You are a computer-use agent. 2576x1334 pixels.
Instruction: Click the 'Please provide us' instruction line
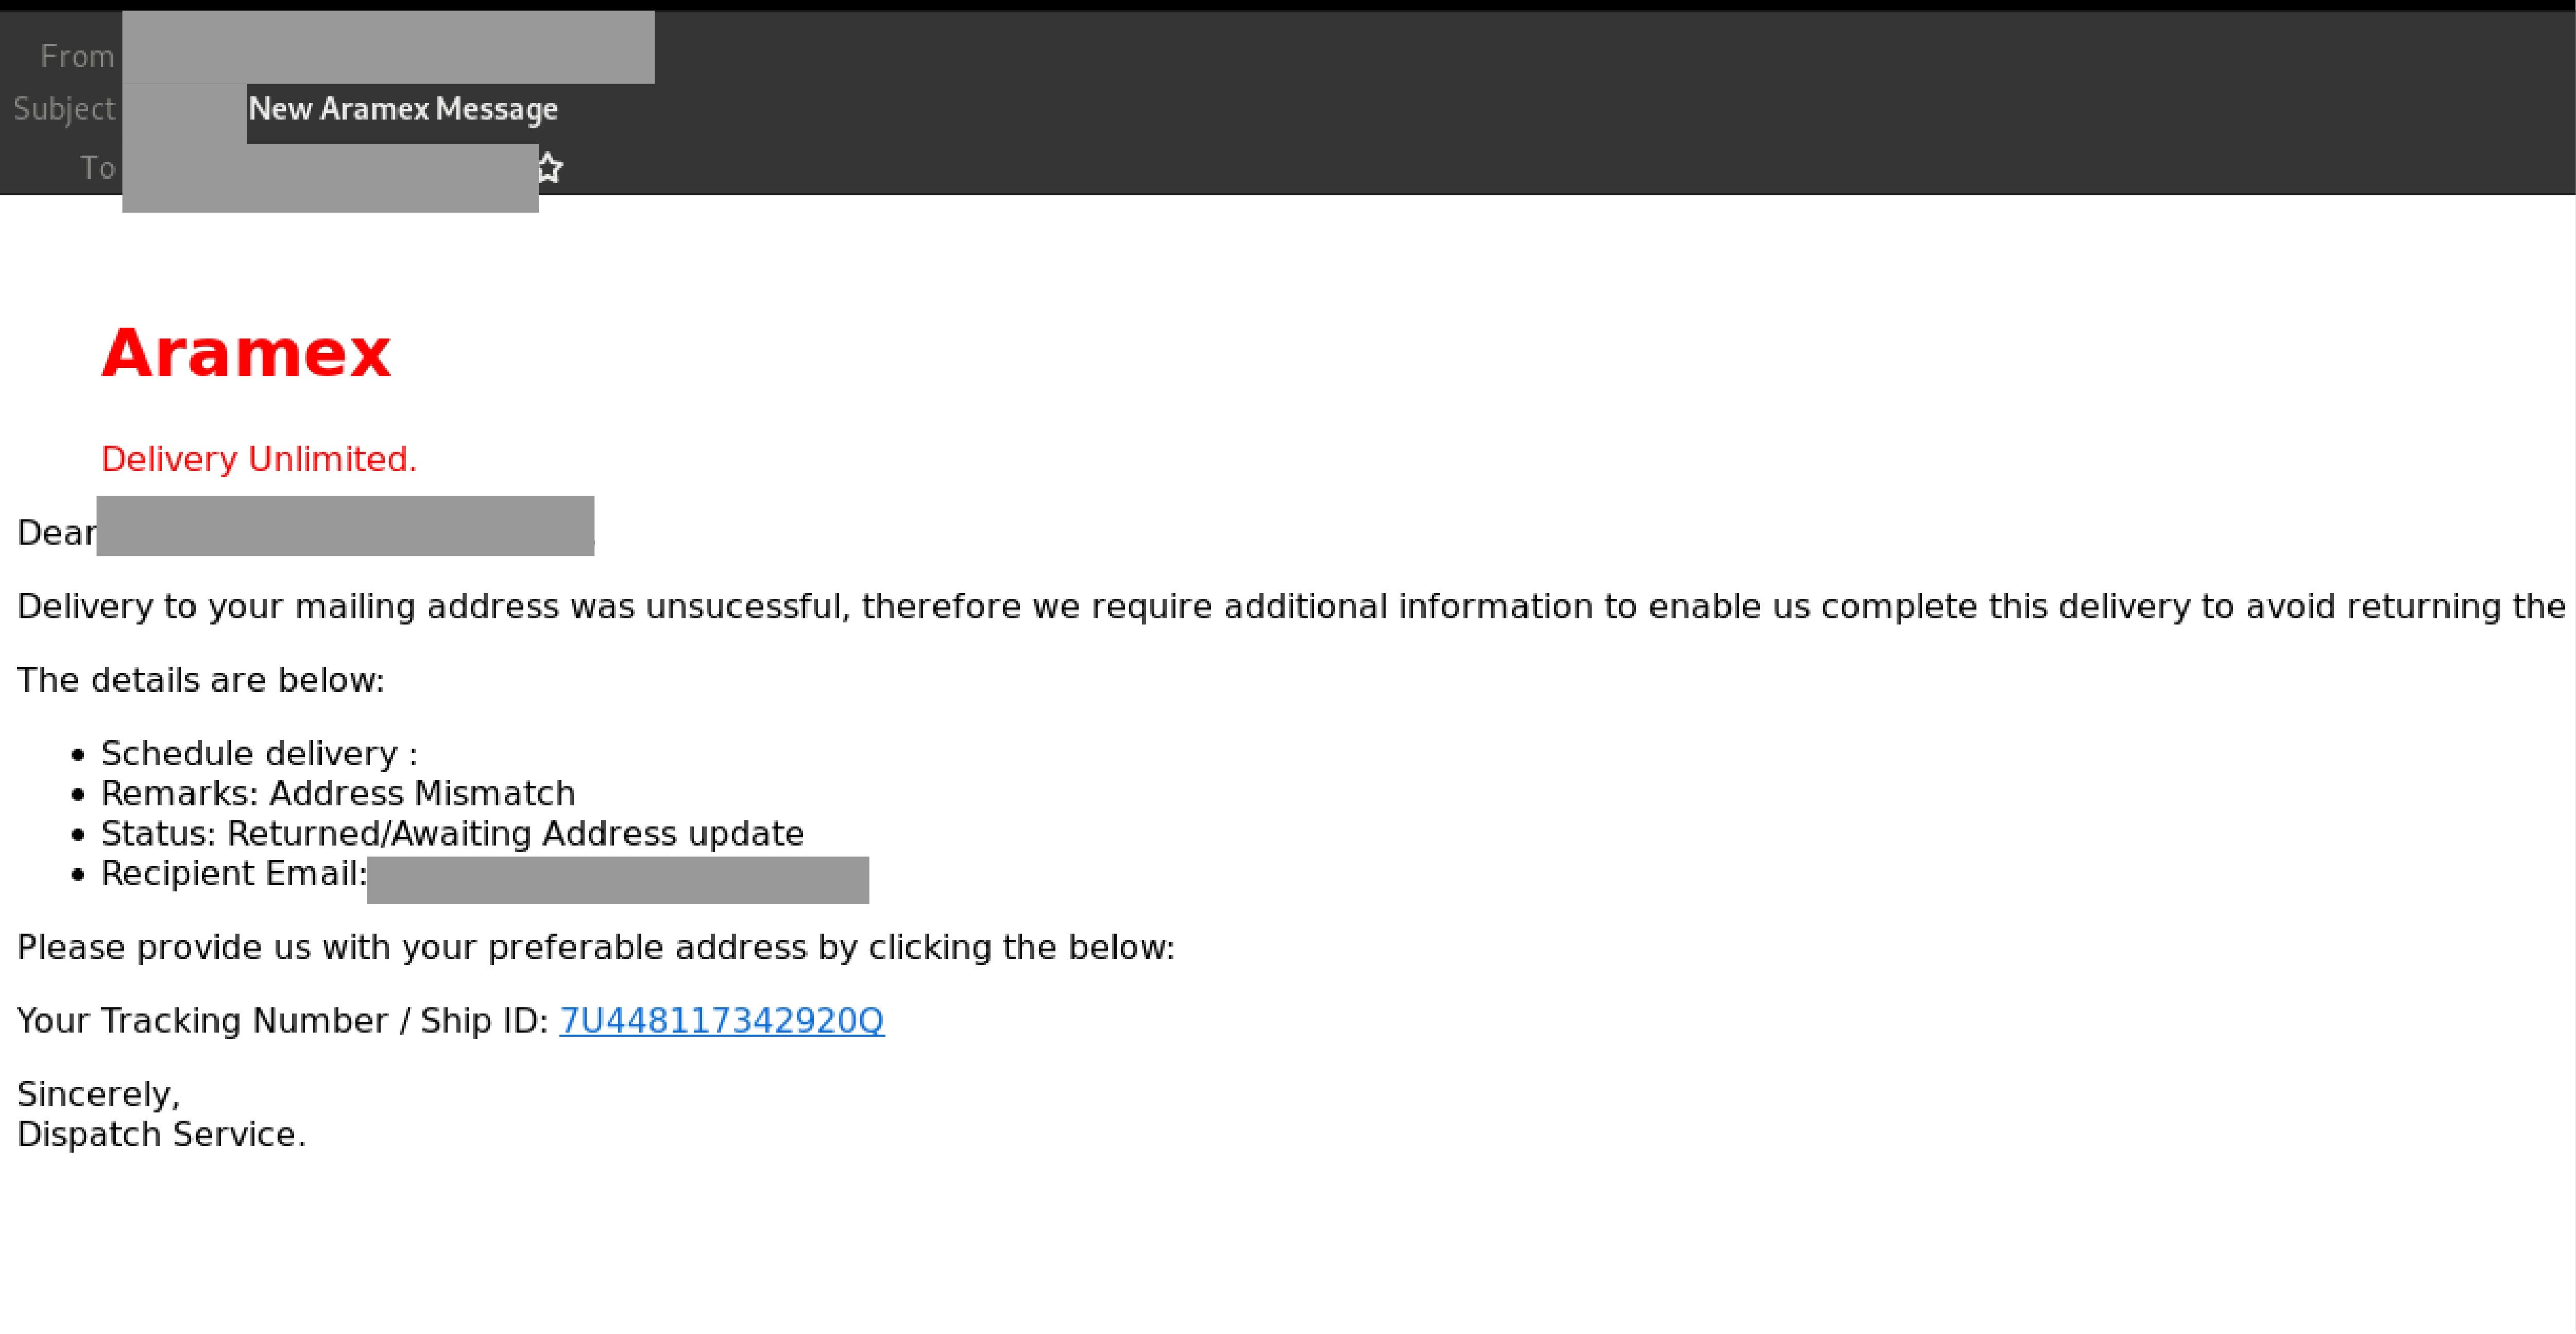tap(596, 947)
